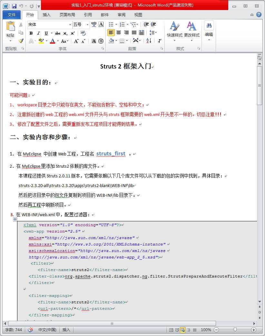Switch to the 视图 View tab
This screenshot has width=265, height=336.
coord(138,15)
